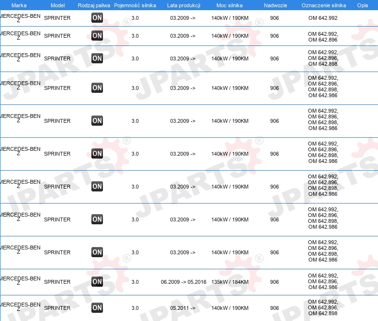Click 906 in the OM 642.992-only row
This screenshot has height=321, width=378.
click(x=275, y=18)
